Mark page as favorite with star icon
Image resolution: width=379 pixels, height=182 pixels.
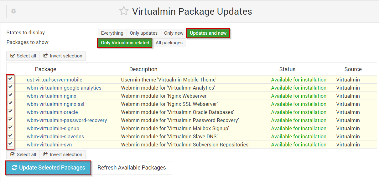[x=124, y=11]
